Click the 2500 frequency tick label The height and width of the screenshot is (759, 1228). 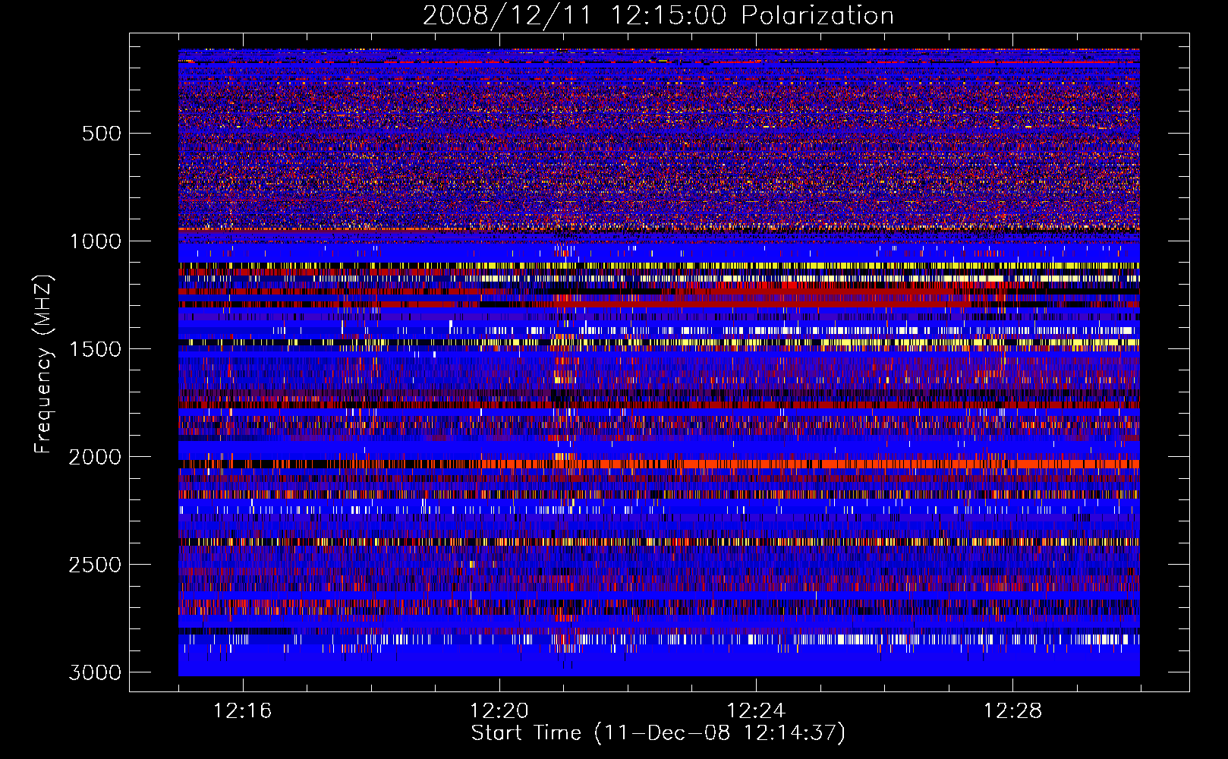[x=95, y=565]
